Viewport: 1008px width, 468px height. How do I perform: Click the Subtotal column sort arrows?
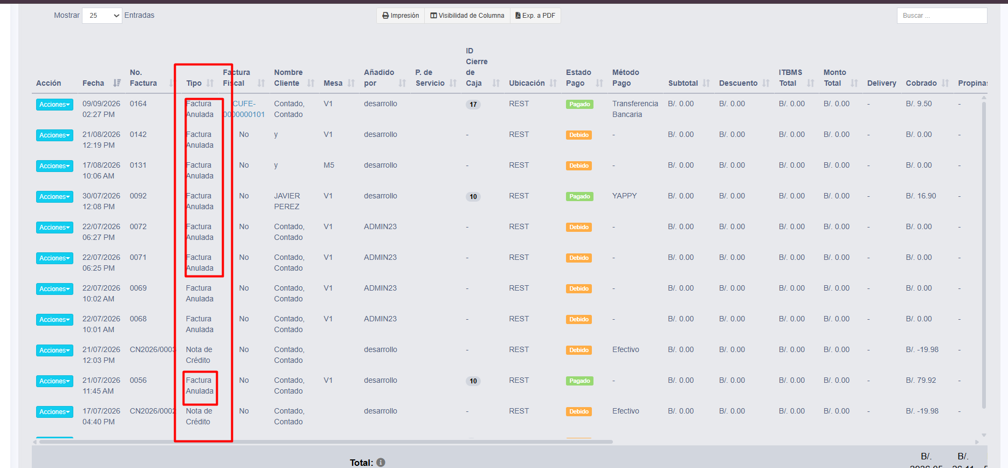coord(706,83)
